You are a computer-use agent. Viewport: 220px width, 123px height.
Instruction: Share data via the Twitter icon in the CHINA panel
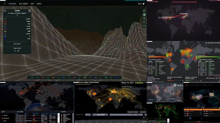tap(18, 51)
